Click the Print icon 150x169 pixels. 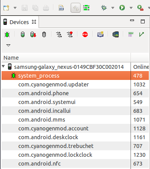46,8
